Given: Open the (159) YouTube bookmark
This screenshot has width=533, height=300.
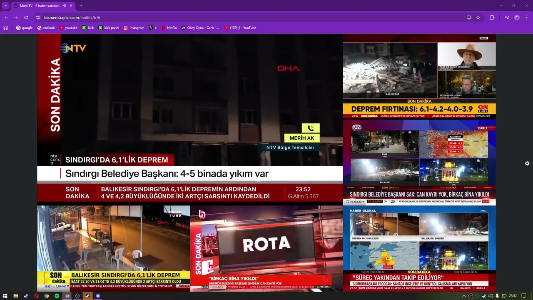Looking at the screenshot, I should [x=240, y=28].
